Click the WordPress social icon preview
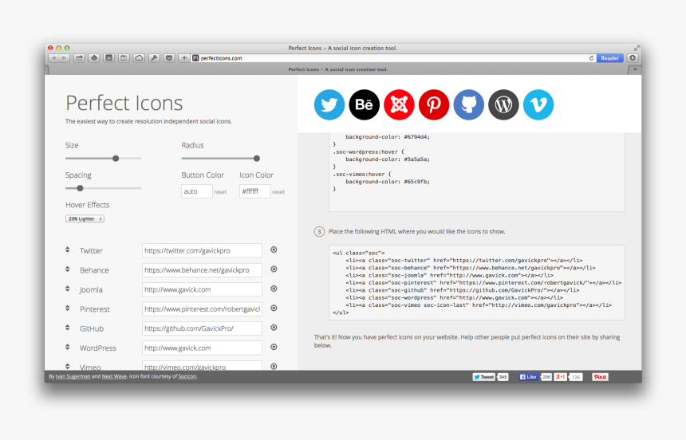Viewport: 686px width, 440px height. click(x=503, y=104)
